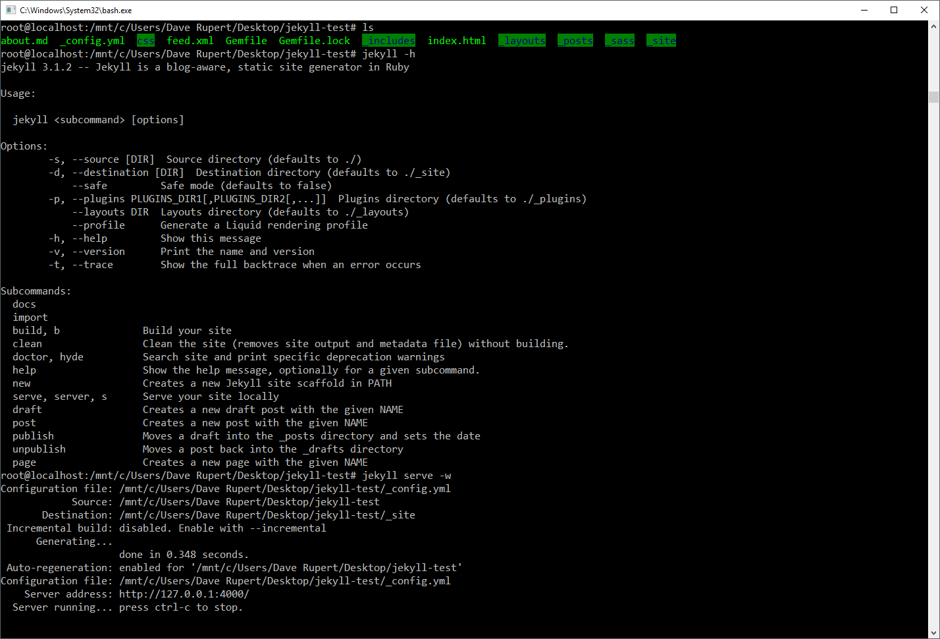Click 'feed.xml' in the listing
This screenshot has width=940, height=639.
[190, 41]
